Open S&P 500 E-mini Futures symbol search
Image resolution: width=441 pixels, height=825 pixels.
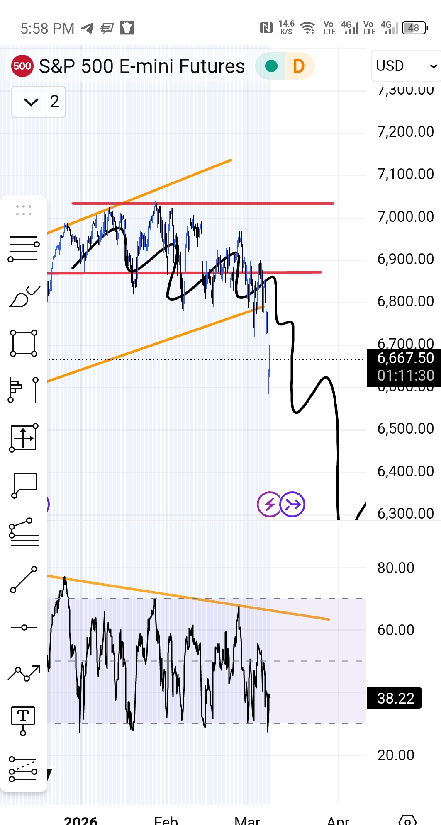(x=142, y=66)
